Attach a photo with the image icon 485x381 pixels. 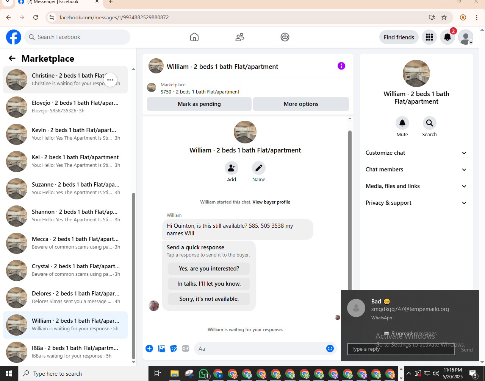(161, 348)
